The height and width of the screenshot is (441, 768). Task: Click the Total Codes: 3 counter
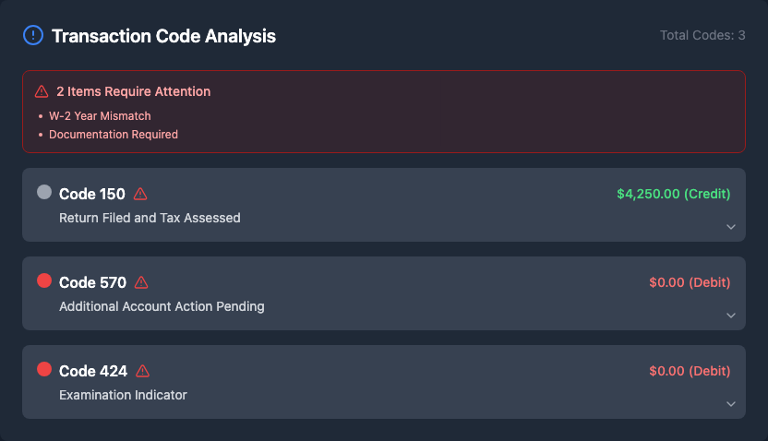(702, 36)
